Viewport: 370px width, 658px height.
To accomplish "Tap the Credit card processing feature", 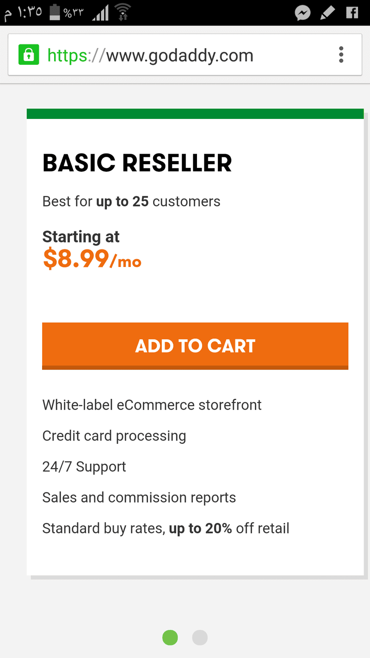I will pyautogui.click(x=114, y=436).
